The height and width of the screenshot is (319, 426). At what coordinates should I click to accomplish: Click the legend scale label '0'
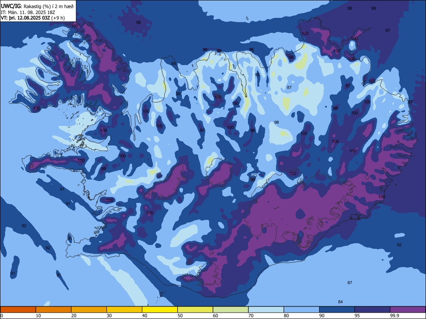2,316
